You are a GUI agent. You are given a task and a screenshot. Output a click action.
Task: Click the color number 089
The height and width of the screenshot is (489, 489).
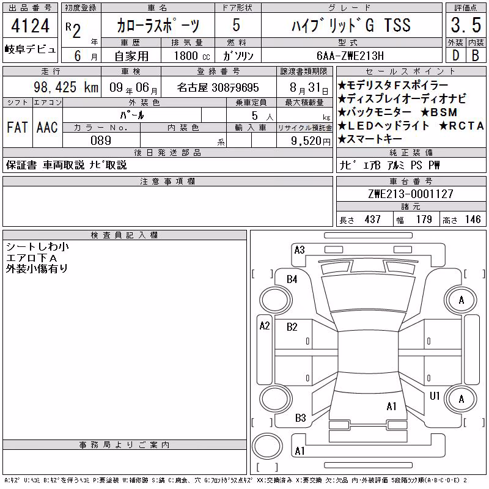pyautogui.click(x=101, y=141)
